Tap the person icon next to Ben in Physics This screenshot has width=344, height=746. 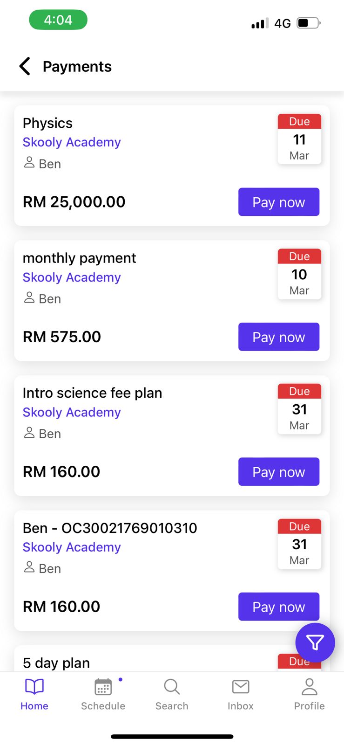click(29, 163)
